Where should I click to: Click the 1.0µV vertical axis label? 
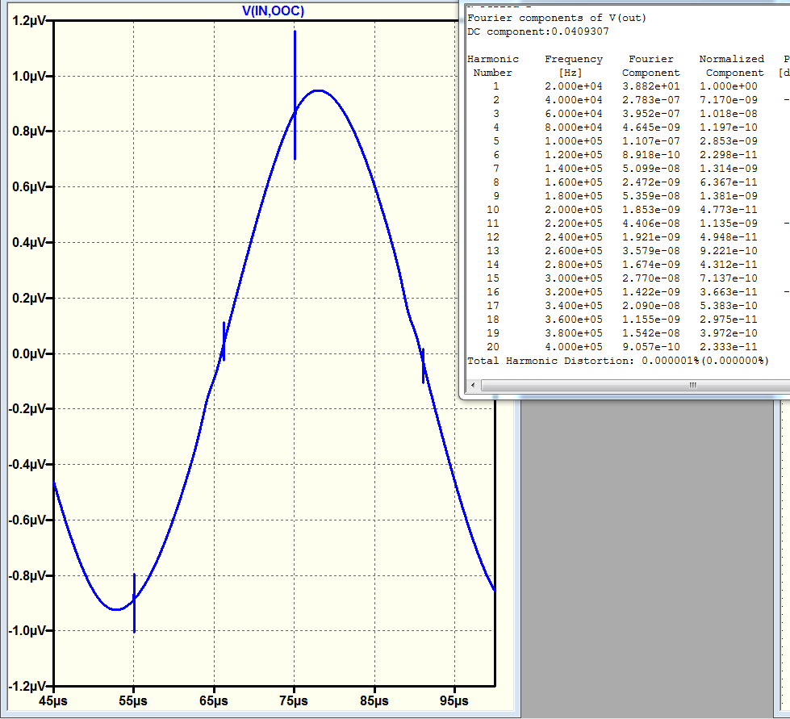29,76
